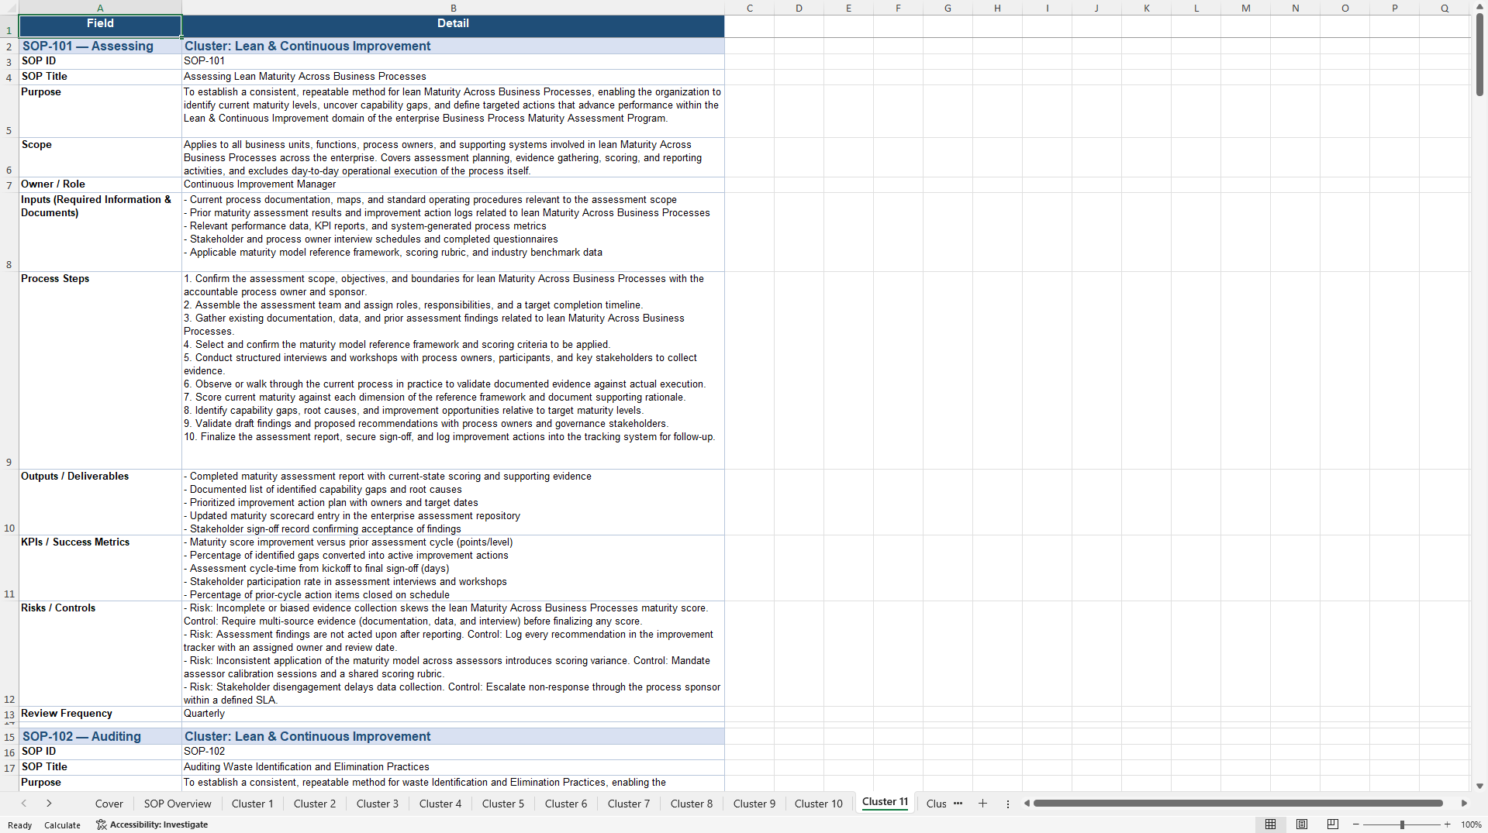Open the Cover sheet tab

click(109, 804)
